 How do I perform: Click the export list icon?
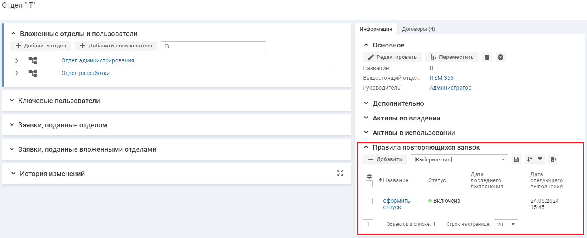553,160
